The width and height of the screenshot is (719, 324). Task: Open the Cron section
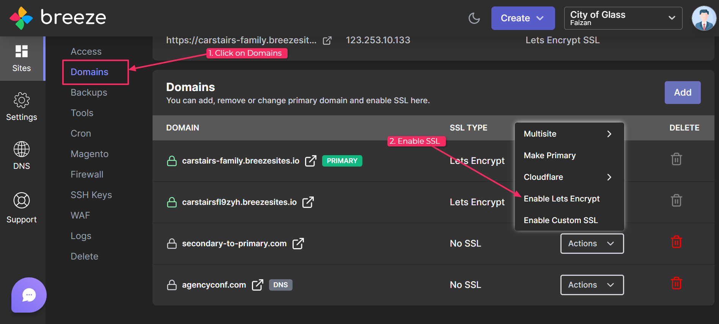coord(81,134)
